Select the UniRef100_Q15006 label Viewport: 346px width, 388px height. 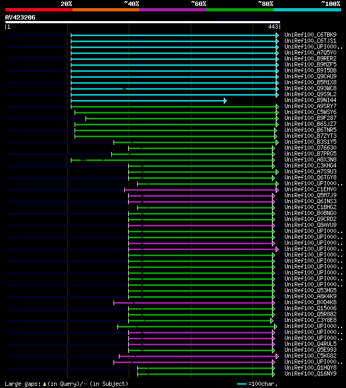tap(310, 308)
